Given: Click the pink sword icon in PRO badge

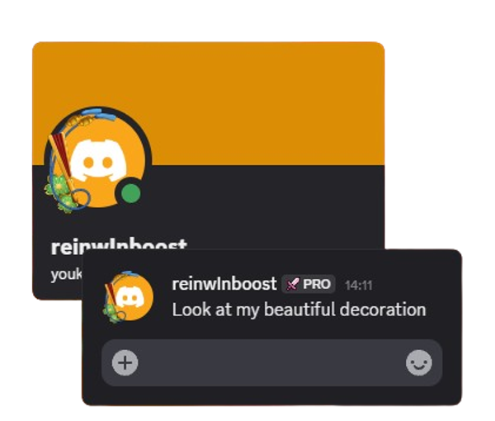Looking at the screenshot, I should click(x=292, y=284).
